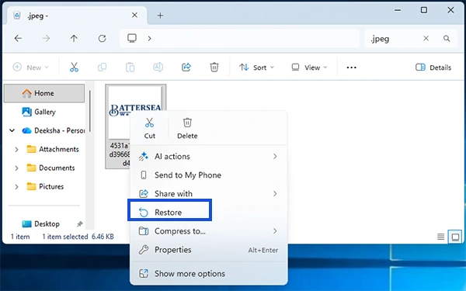Click the '1 item selected 6.46 KB' status text
This screenshot has width=466, height=291.
(78, 237)
